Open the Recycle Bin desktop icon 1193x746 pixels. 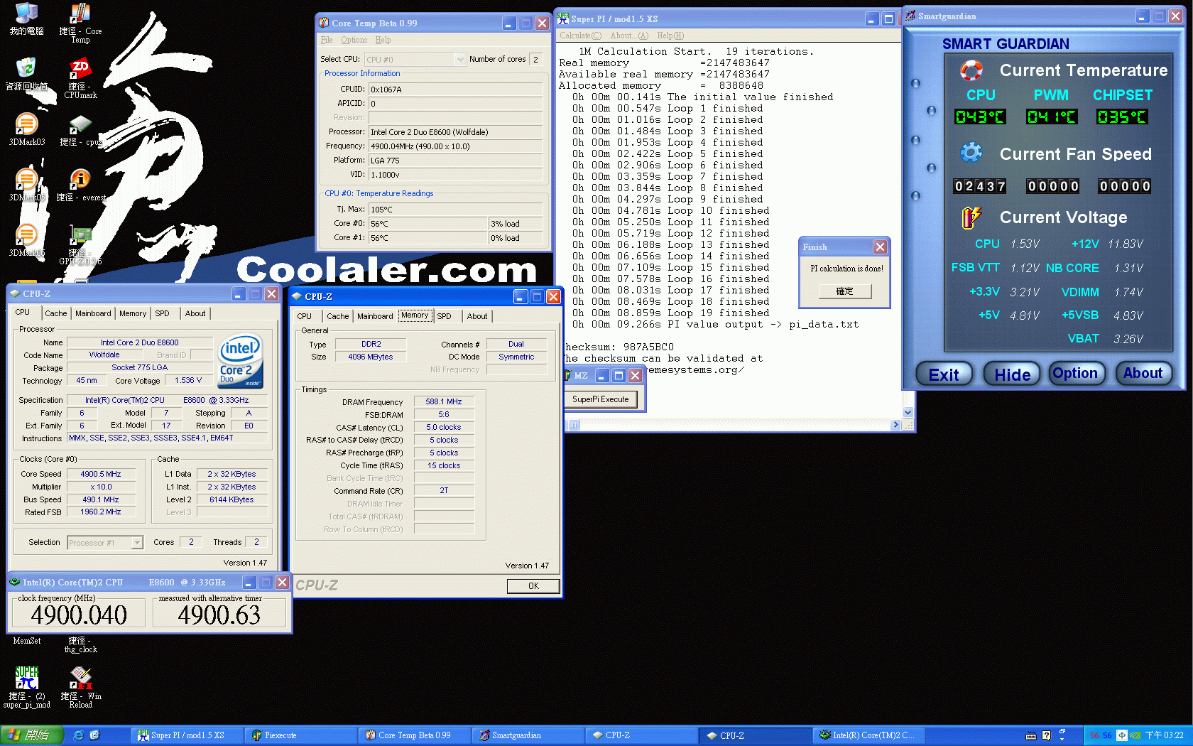(x=26, y=74)
